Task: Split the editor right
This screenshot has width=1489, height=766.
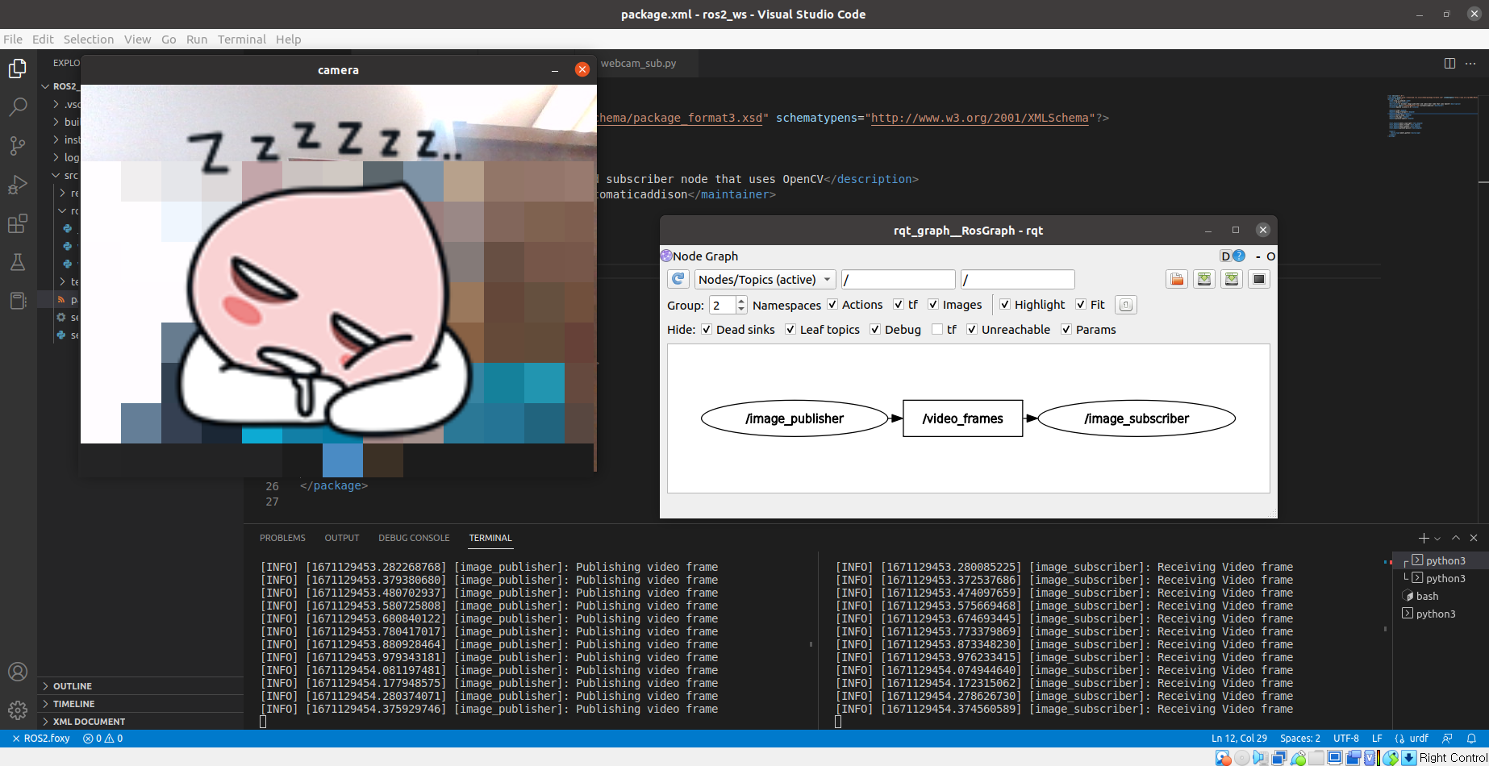Action: (1449, 63)
